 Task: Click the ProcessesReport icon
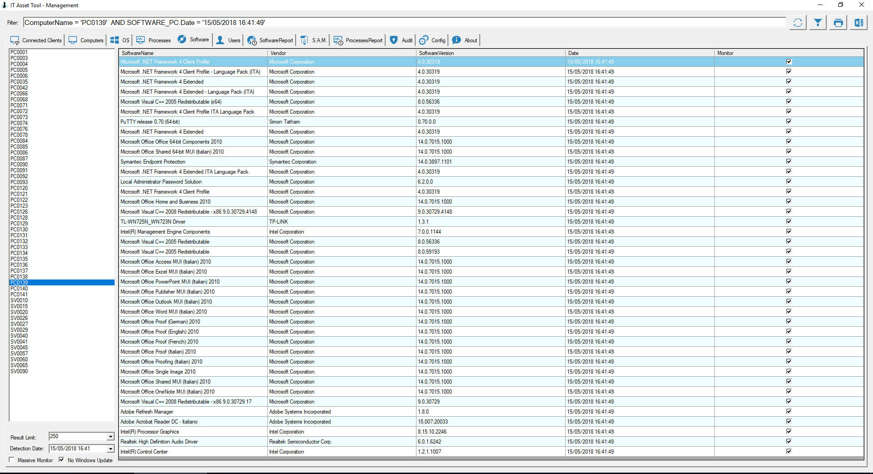pyautogui.click(x=338, y=40)
